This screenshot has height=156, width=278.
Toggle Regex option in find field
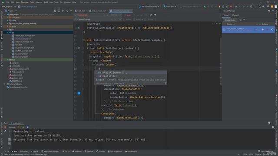pyautogui.click(x=120, y=15)
